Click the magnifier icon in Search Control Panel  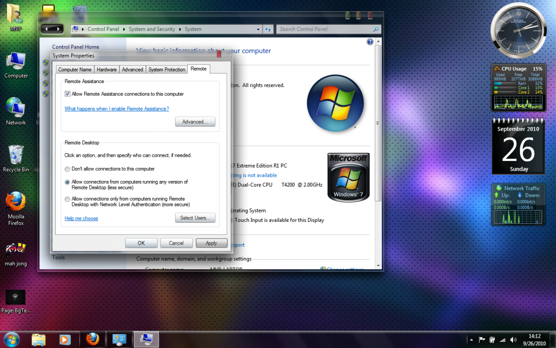click(376, 29)
